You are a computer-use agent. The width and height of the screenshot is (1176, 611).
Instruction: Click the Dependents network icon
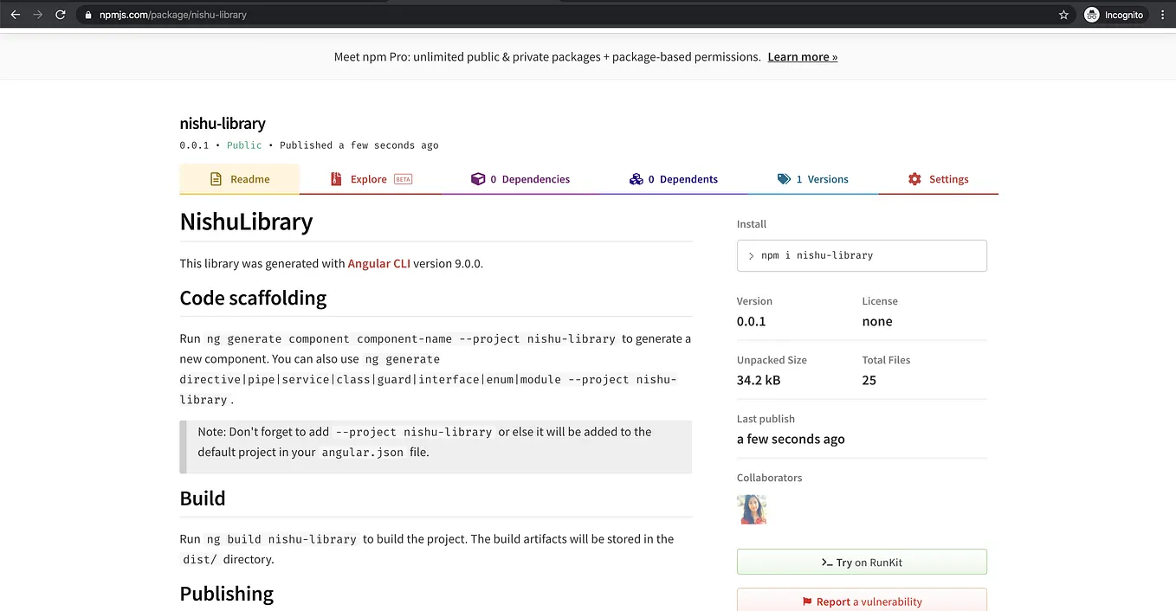pos(637,178)
